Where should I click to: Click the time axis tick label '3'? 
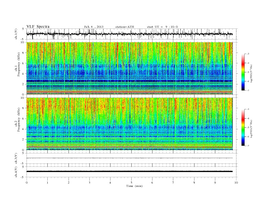(89, 183)
